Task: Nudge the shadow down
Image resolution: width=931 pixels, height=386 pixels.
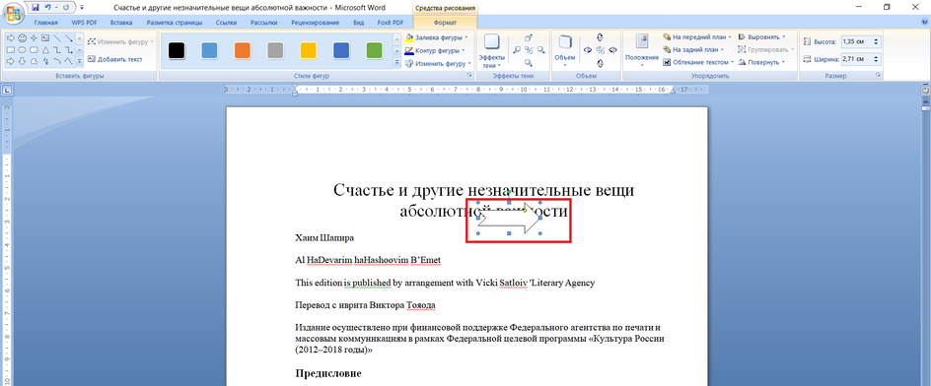Action: (x=529, y=63)
